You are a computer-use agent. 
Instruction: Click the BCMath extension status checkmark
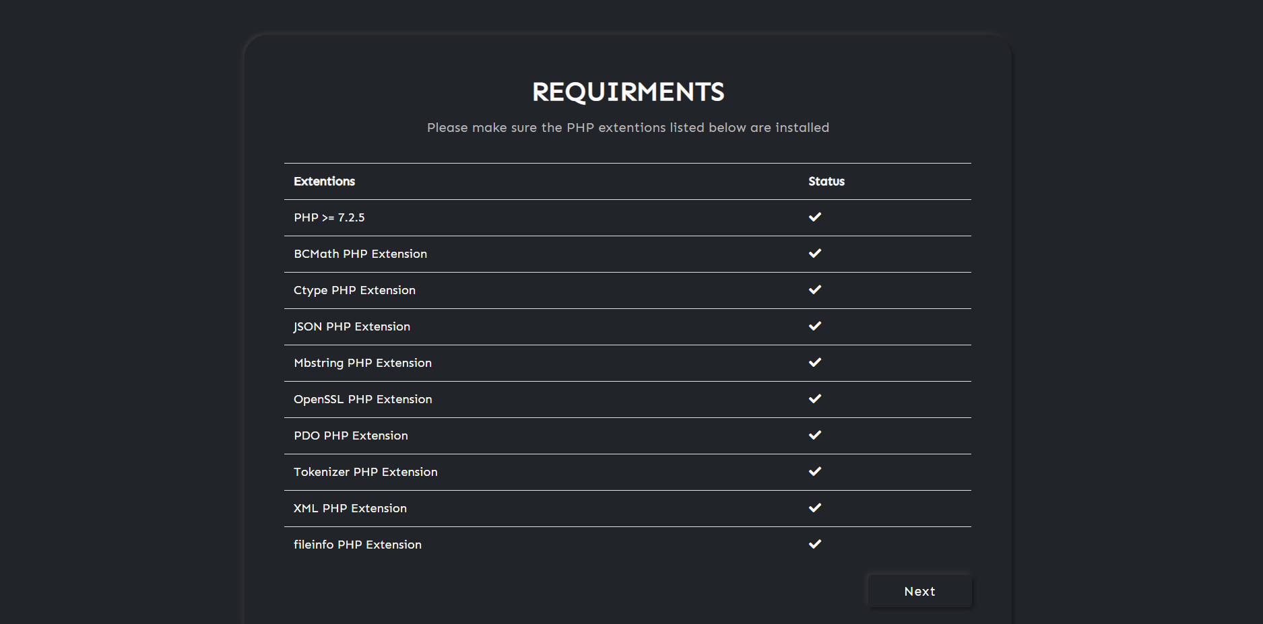point(814,253)
